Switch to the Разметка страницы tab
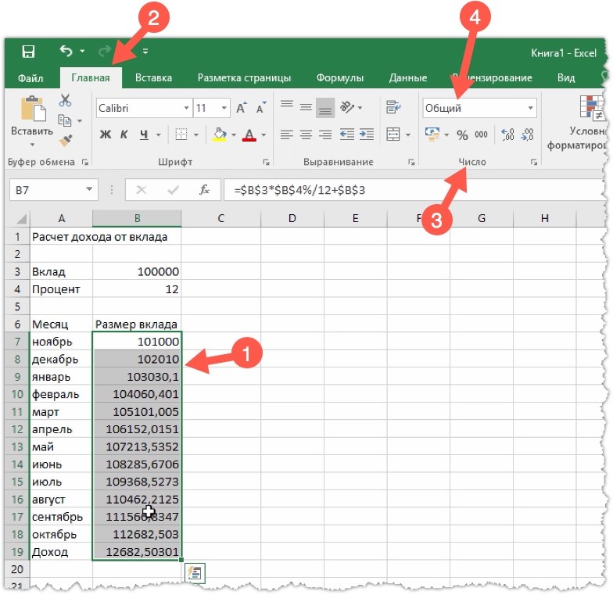The width and height of the screenshot is (613, 595). [x=244, y=78]
